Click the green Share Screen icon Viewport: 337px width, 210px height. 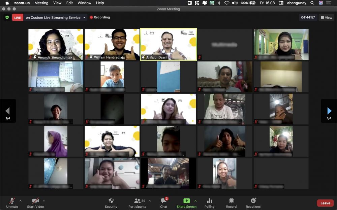[x=186, y=201]
